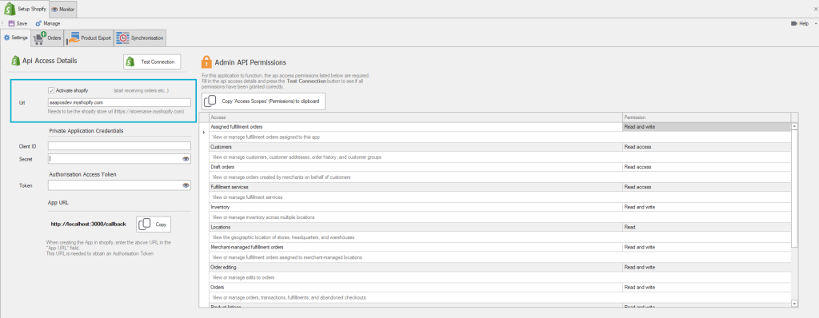Click the Manage gears icon

pyautogui.click(x=38, y=23)
